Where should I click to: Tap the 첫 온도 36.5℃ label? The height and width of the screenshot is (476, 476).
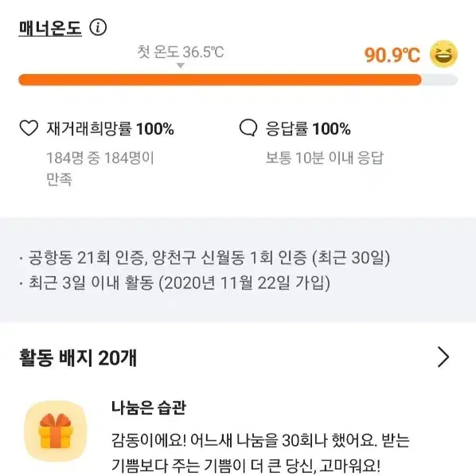click(x=181, y=52)
